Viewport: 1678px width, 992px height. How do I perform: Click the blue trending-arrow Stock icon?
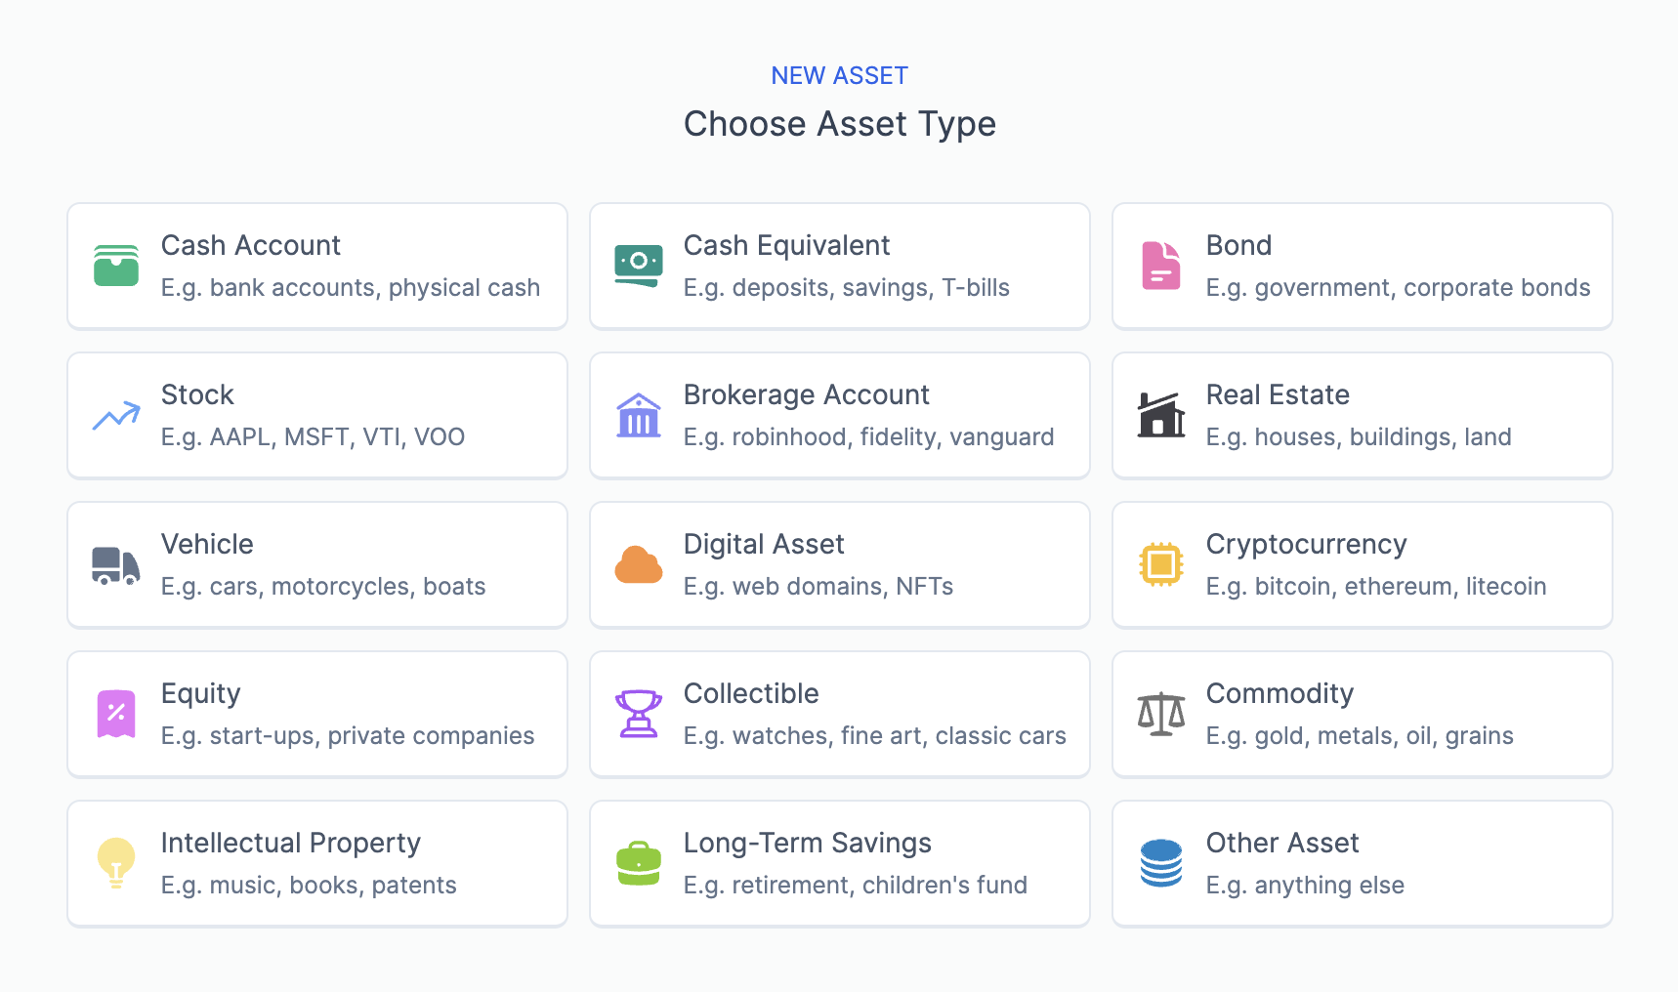(x=116, y=416)
